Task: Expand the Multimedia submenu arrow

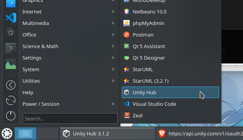Action: (x=113, y=23)
